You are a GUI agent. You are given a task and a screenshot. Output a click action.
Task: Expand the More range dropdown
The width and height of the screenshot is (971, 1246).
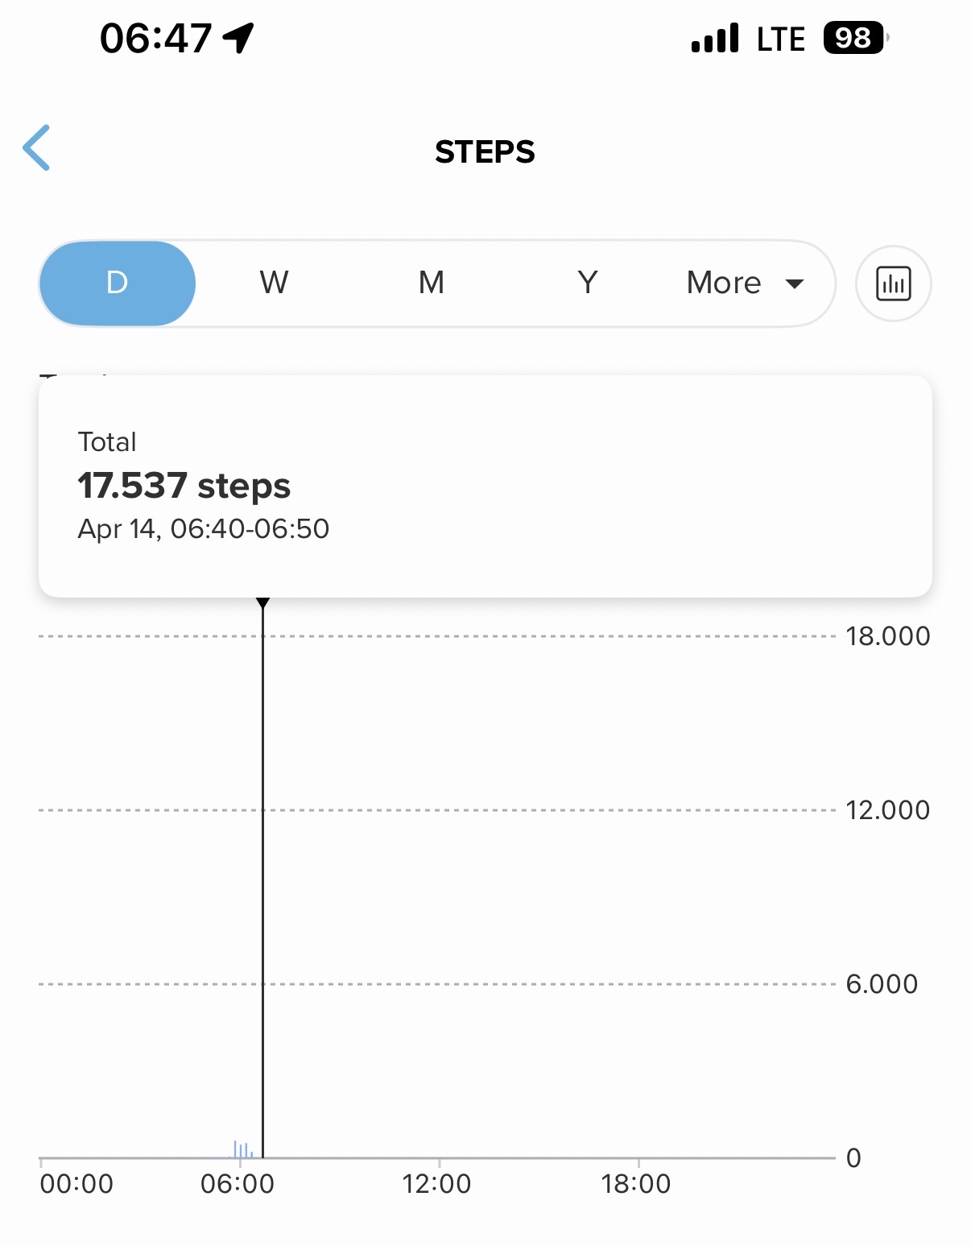coord(725,284)
